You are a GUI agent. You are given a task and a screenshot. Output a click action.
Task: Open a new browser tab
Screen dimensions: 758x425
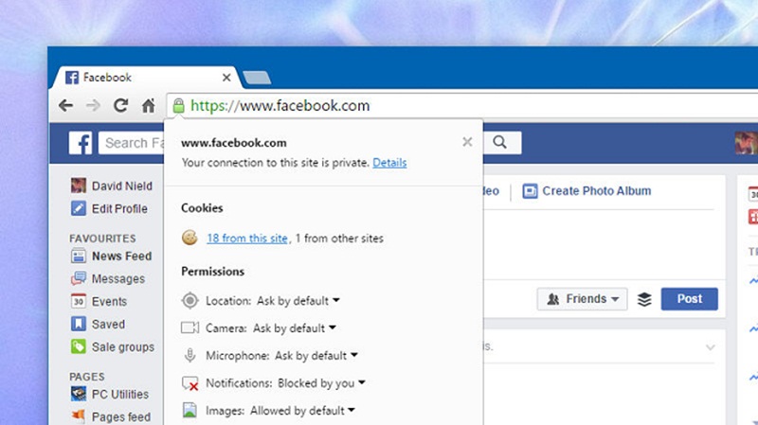257,78
